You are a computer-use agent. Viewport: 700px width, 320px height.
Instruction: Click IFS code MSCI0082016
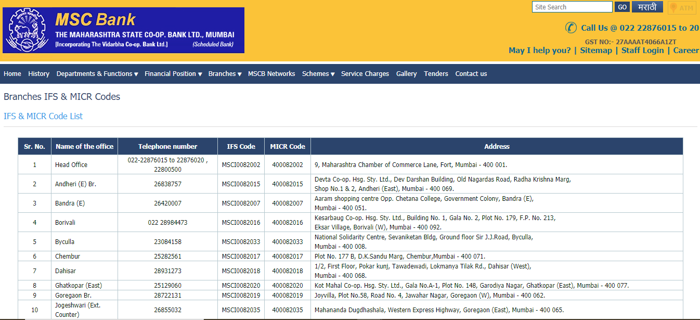[x=241, y=223]
